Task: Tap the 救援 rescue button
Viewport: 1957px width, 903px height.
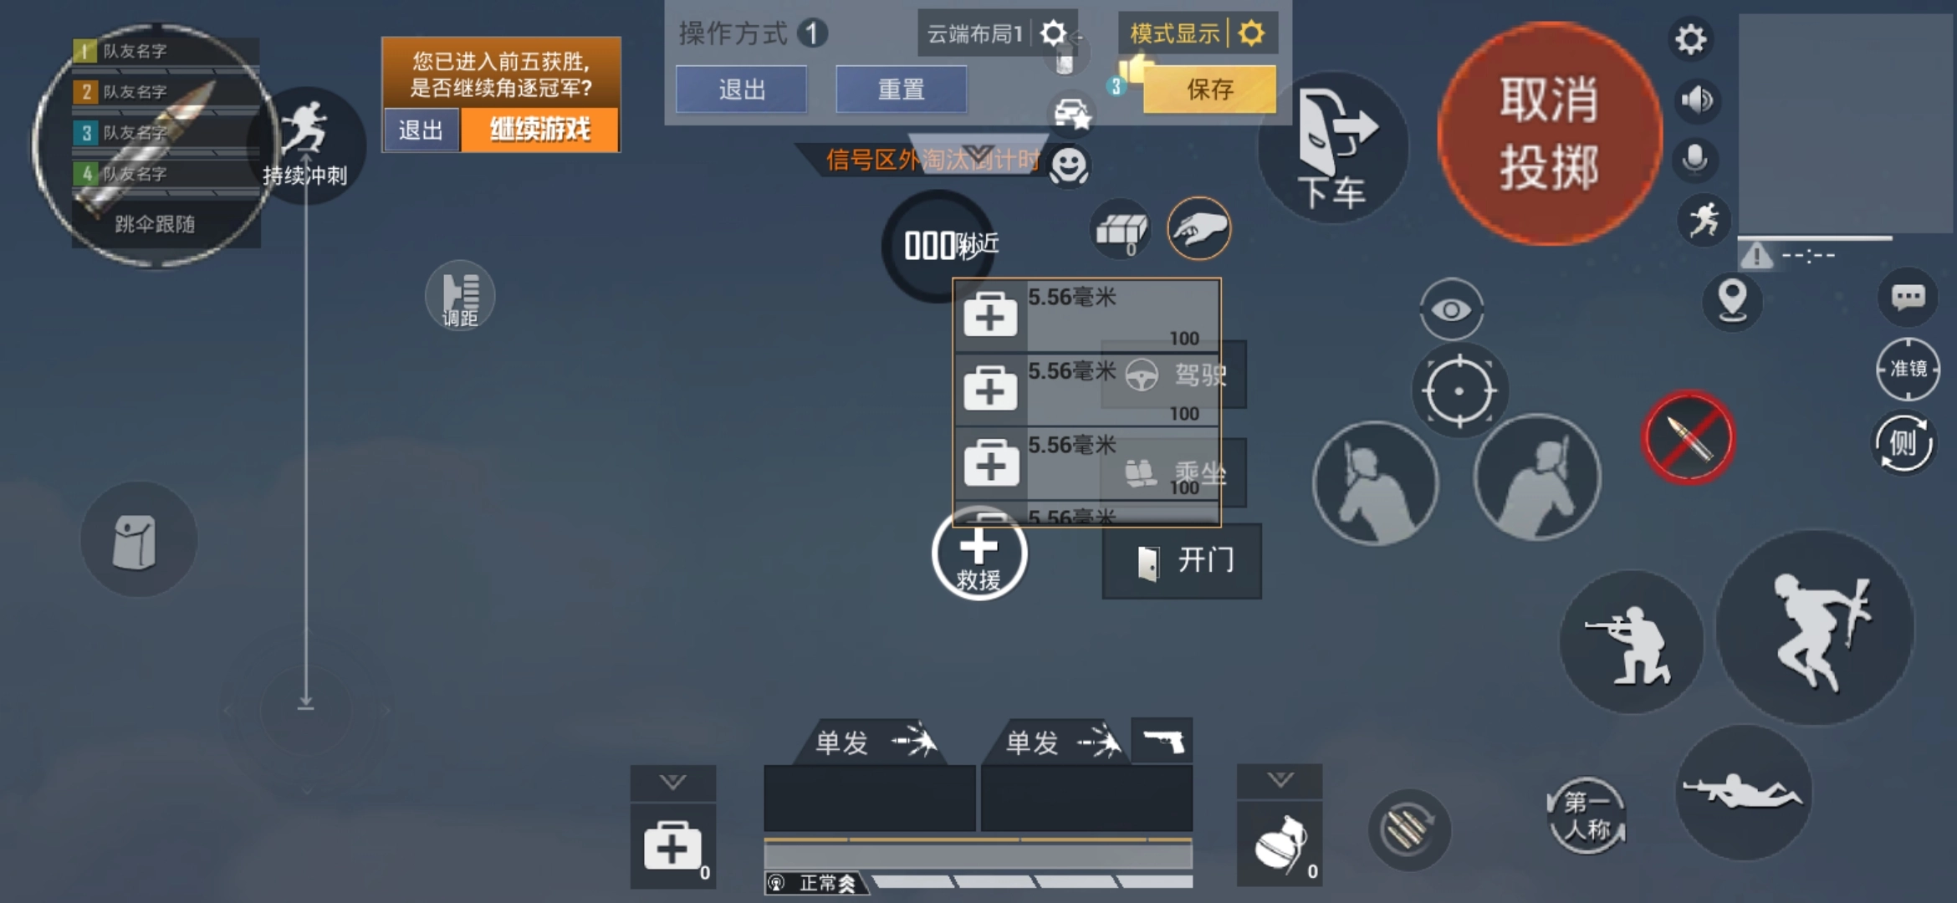Action: pyautogui.click(x=978, y=554)
